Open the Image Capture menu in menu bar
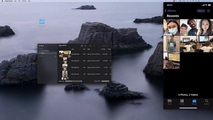213x120 pixels. 9,1
